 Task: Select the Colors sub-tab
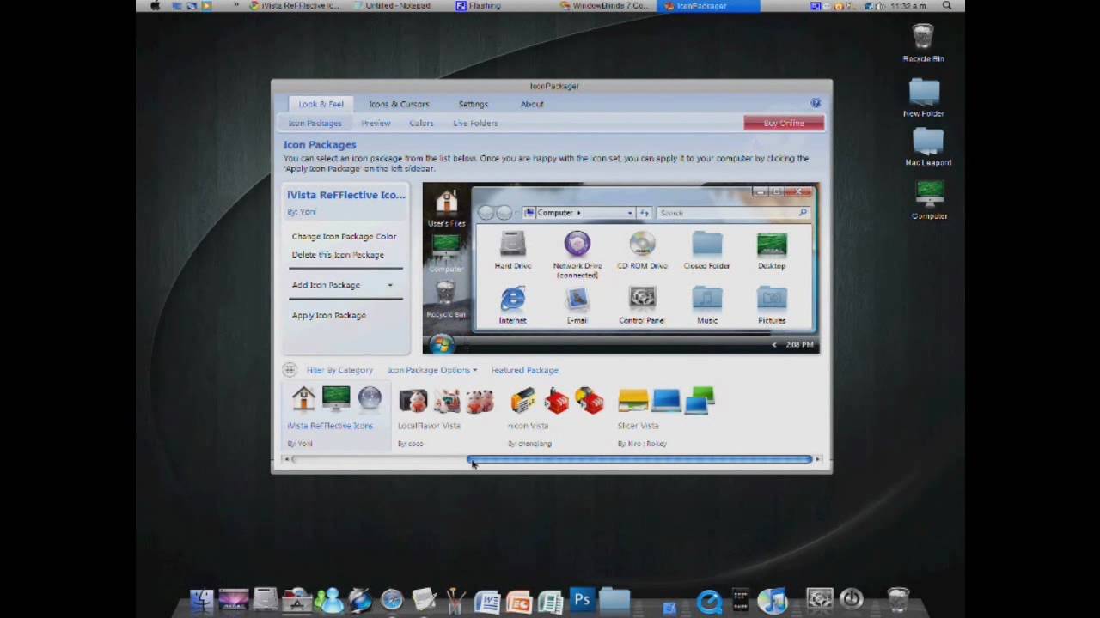coord(421,123)
